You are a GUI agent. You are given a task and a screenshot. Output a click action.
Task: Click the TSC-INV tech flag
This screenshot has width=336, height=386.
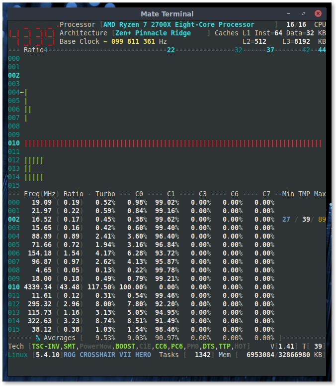(x=46, y=346)
